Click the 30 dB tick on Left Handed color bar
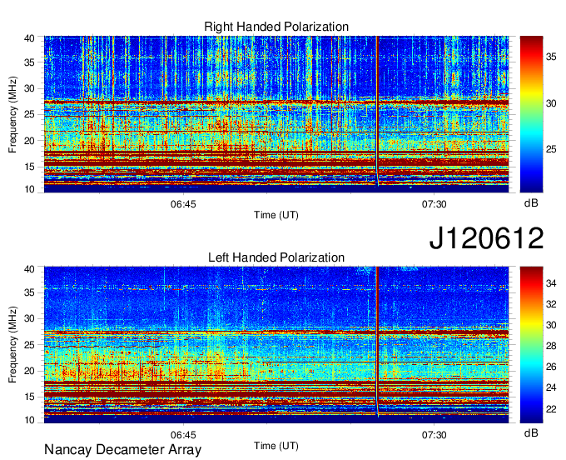This screenshot has height=460, width=566. pyautogui.click(x=551, y=325)
